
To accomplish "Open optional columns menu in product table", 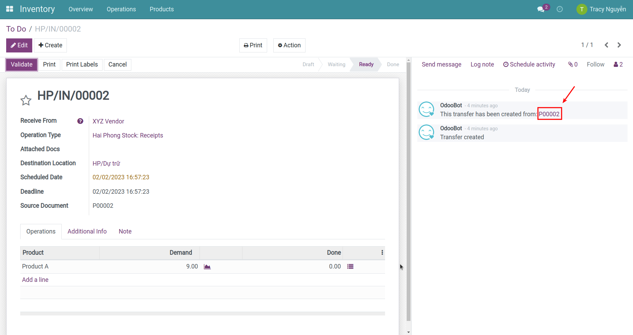I will tap(382, 253).
